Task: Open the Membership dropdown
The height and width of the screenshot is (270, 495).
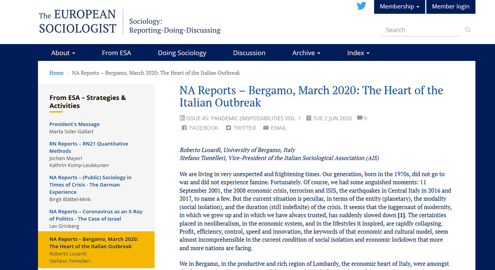Action: tap(400, 7)
